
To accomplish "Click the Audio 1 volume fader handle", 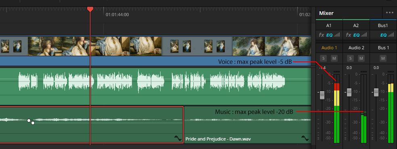I will click(x=322, y=95).
